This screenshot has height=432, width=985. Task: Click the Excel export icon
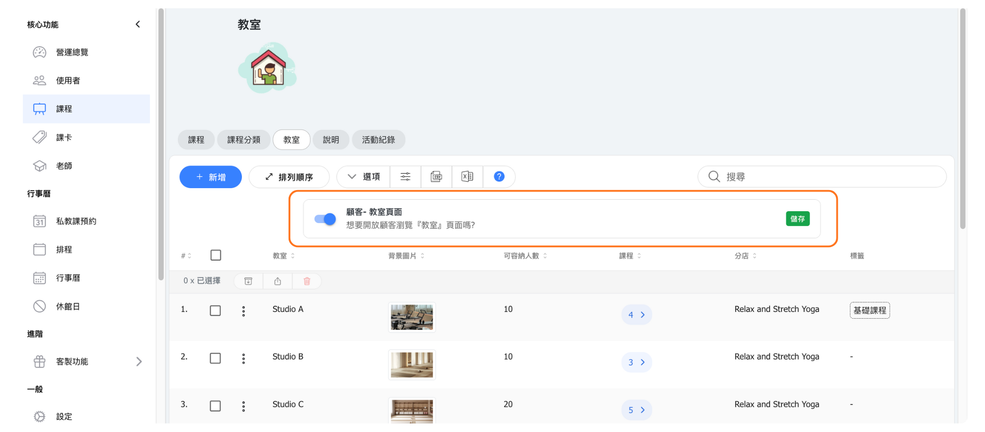click(x=467, y=177)
